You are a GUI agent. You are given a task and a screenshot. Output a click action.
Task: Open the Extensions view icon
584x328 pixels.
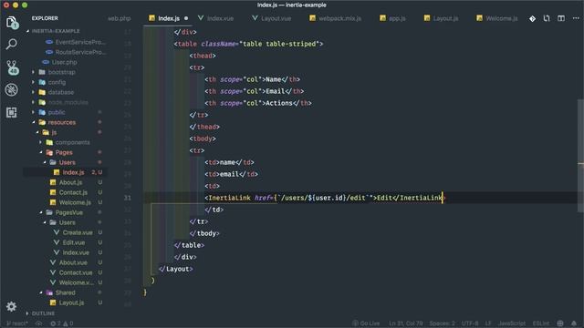click(12, 112)
